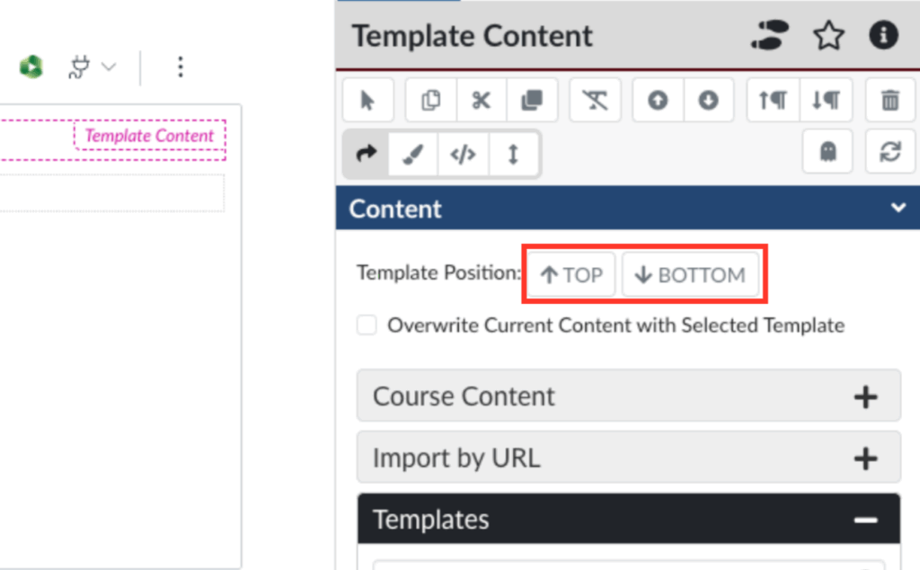Open the three-dot overflow menu
The image size is (920, 570).
pos(181,67)
